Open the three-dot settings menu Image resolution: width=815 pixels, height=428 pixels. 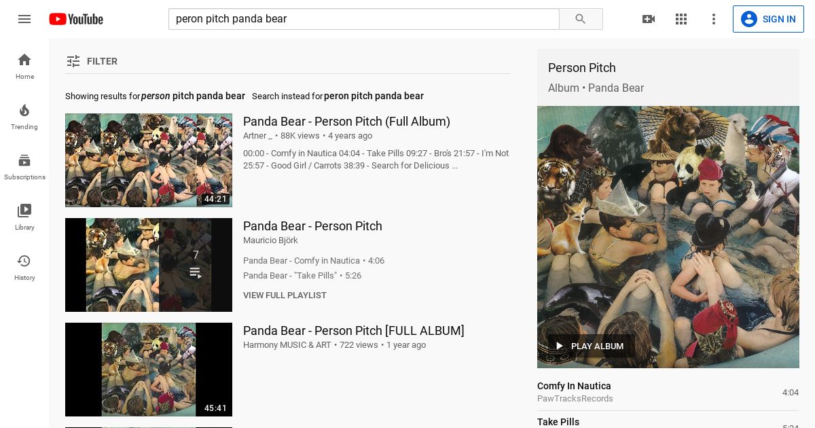coord(714,19)
